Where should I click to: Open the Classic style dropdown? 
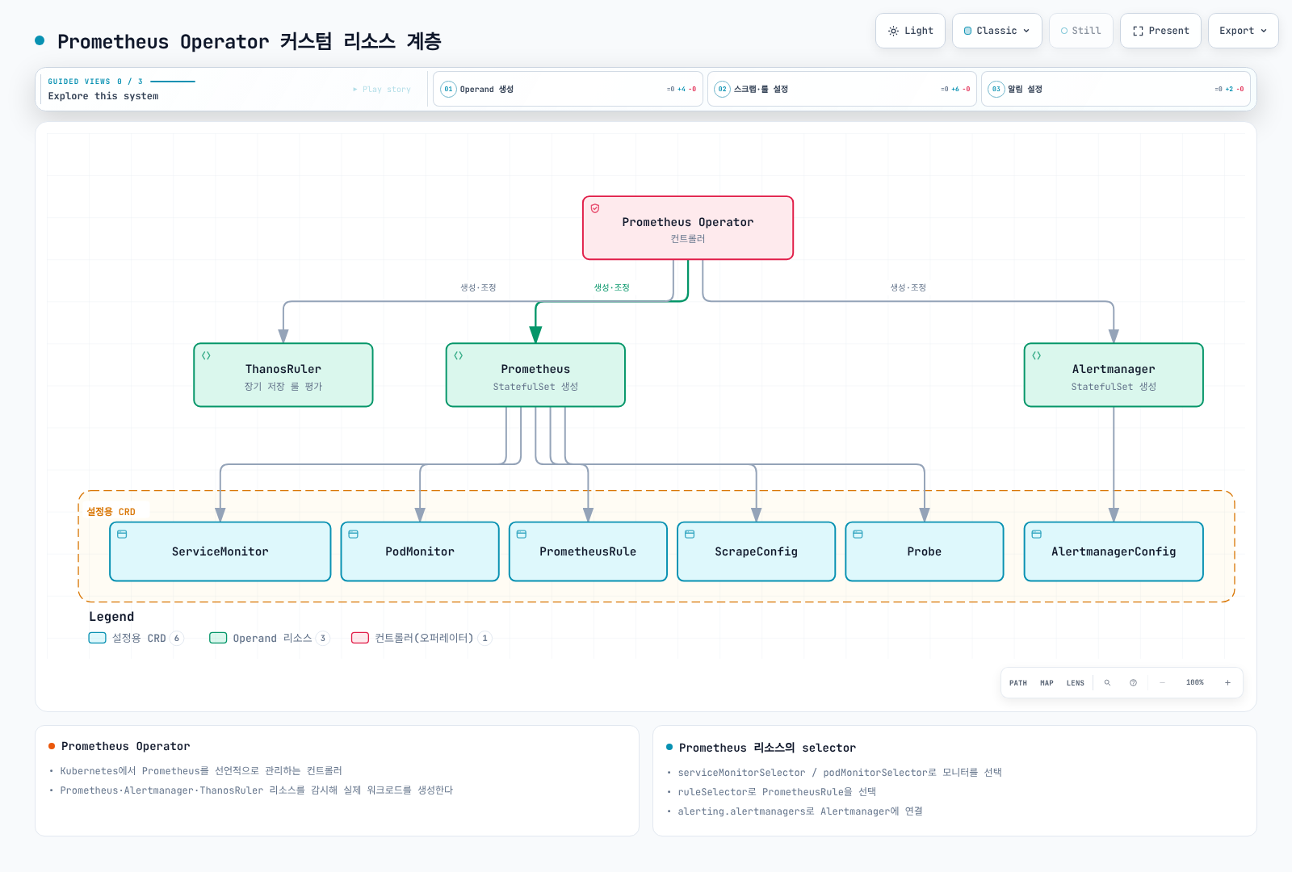point(996,31)
